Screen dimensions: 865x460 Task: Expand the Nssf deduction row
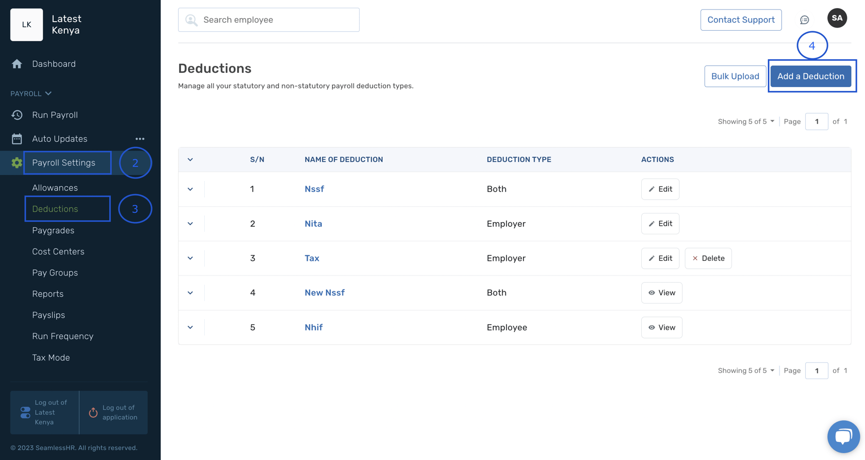pyautogui.click(x=190, y=190)
